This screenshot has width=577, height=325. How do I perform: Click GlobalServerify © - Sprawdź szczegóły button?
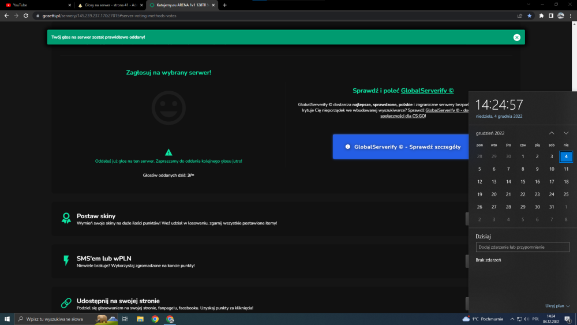[x=401, y=147]
